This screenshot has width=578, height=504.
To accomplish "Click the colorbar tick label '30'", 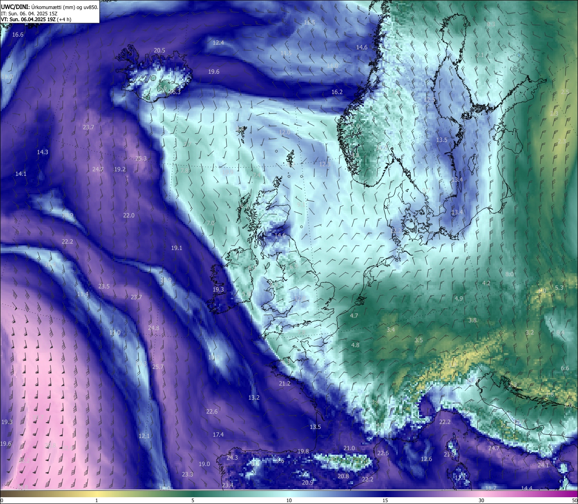I will click(x=481, y=500).
